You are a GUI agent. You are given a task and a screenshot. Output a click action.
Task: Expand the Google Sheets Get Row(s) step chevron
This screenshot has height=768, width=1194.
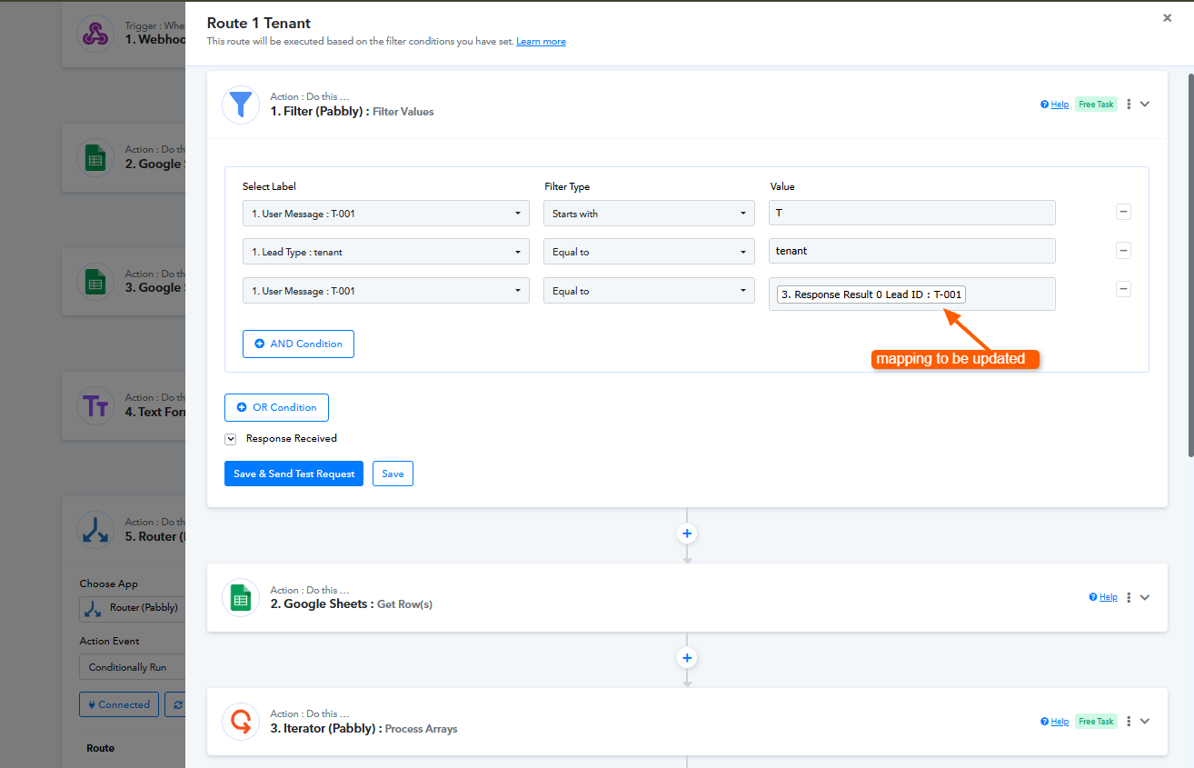1145,597
